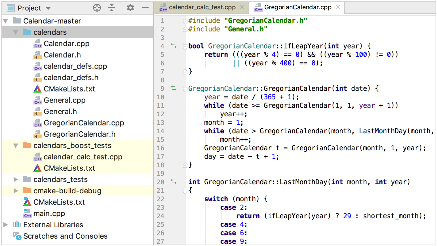Close the GregorianCalendar.cpp tab
This screenshot has width=437, height=246.
click(x=338, y=7)
